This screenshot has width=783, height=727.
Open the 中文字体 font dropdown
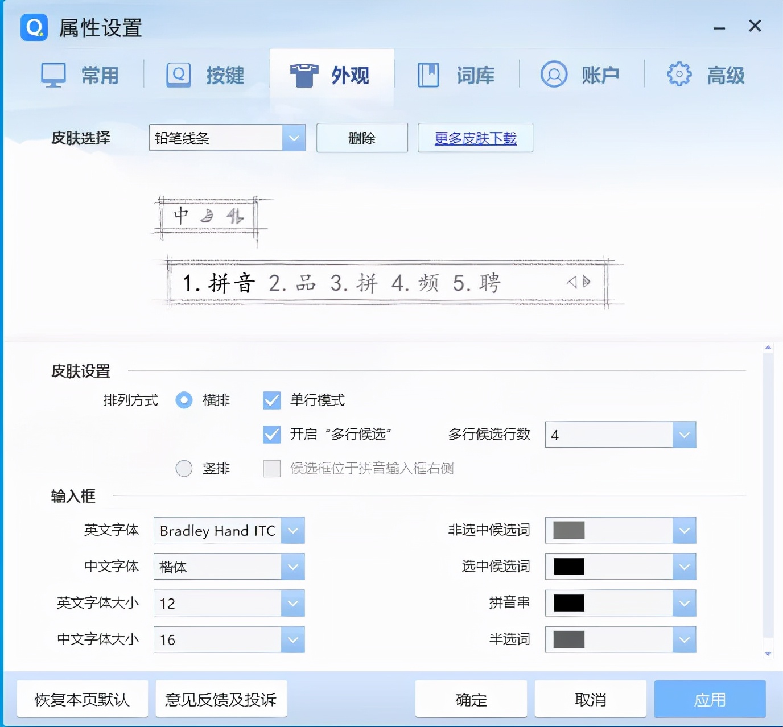click(293, 567)
